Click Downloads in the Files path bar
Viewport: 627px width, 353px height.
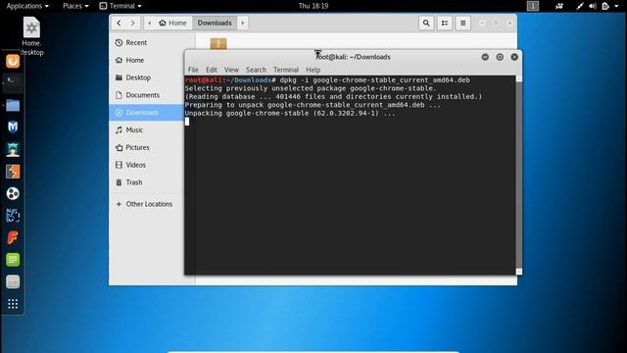(215, 23)
